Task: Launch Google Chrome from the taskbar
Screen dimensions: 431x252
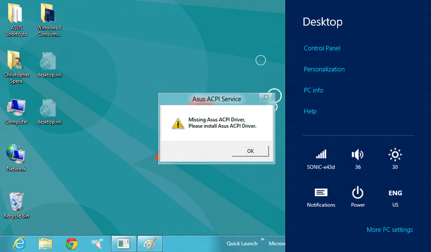Action: tap(71, 244)
